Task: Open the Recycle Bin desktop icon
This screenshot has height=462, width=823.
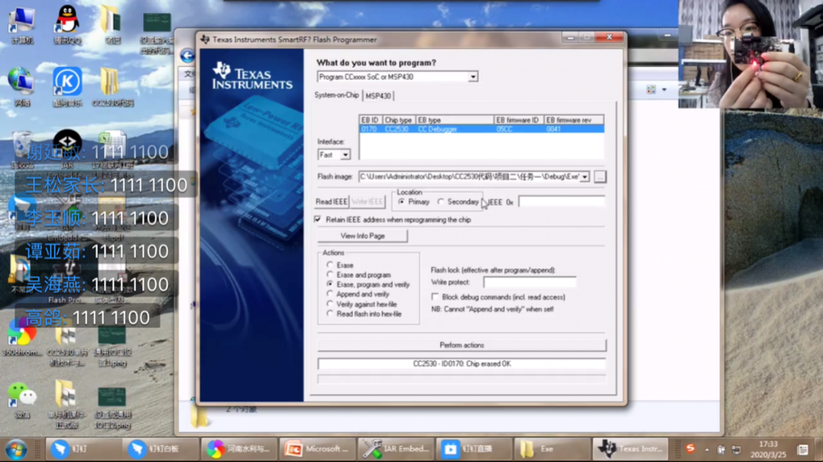Action: coord(22,144)
